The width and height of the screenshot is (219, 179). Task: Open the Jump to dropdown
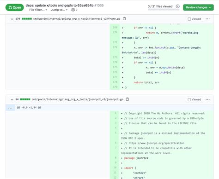click(x=59, y=10)
